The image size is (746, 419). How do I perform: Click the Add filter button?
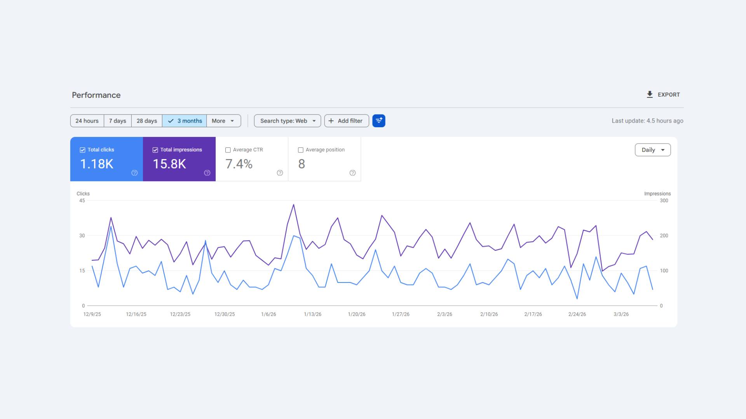pos(346,121)
